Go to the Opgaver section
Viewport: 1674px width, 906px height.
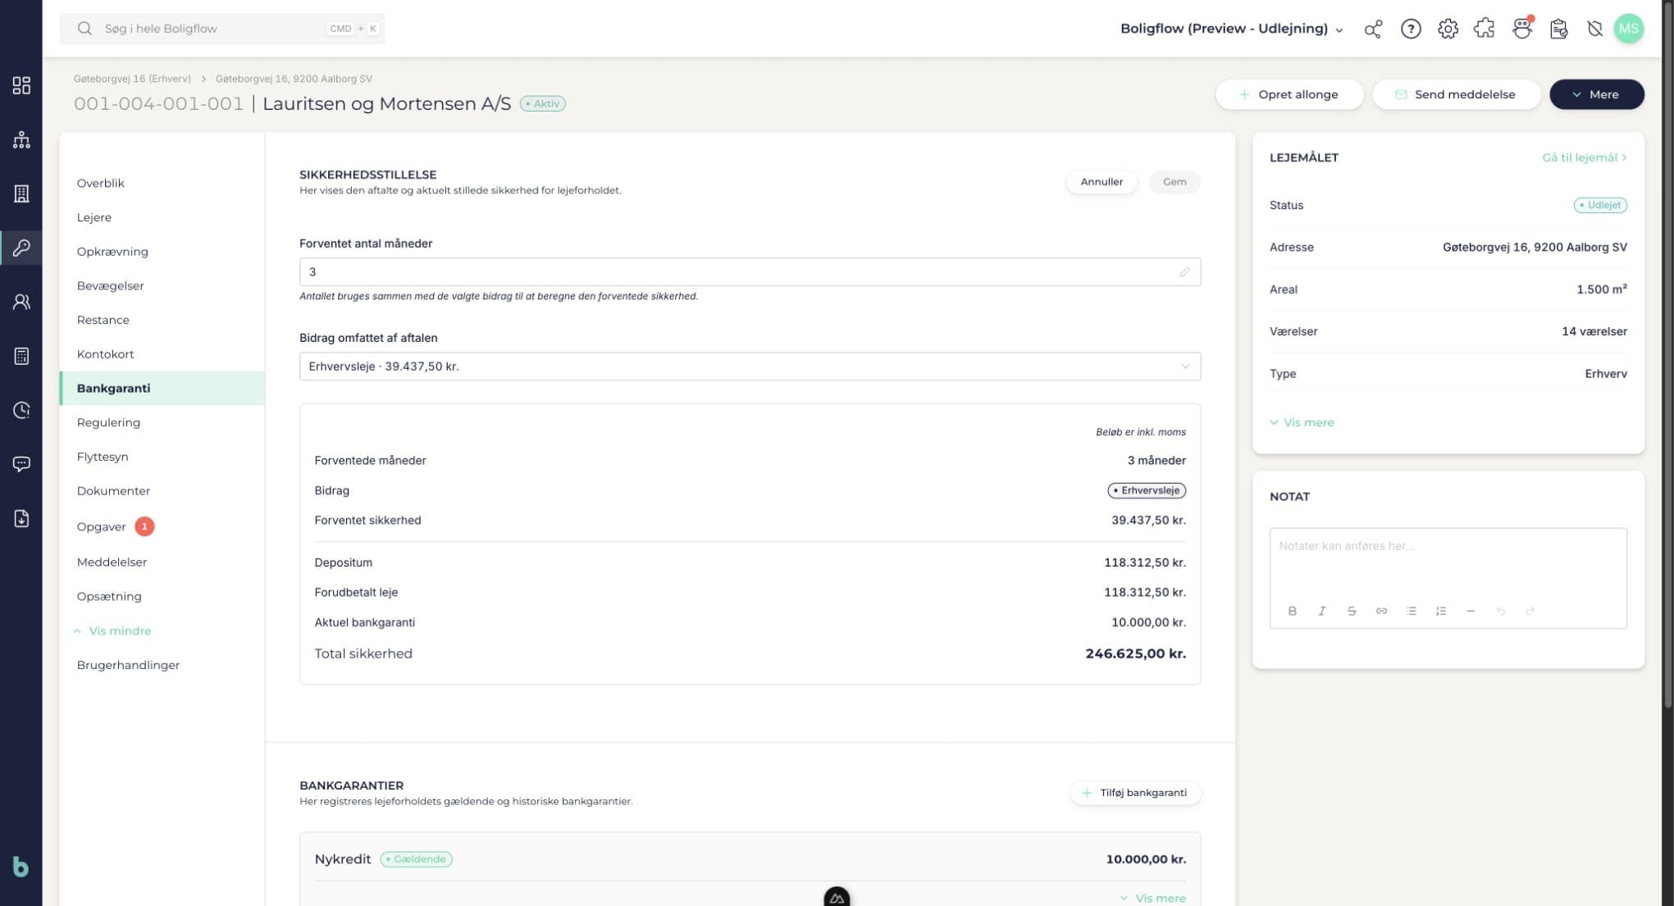pos(101,526)
